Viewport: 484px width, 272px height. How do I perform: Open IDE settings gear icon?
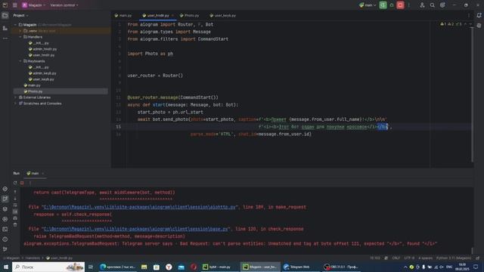point(442,5)
